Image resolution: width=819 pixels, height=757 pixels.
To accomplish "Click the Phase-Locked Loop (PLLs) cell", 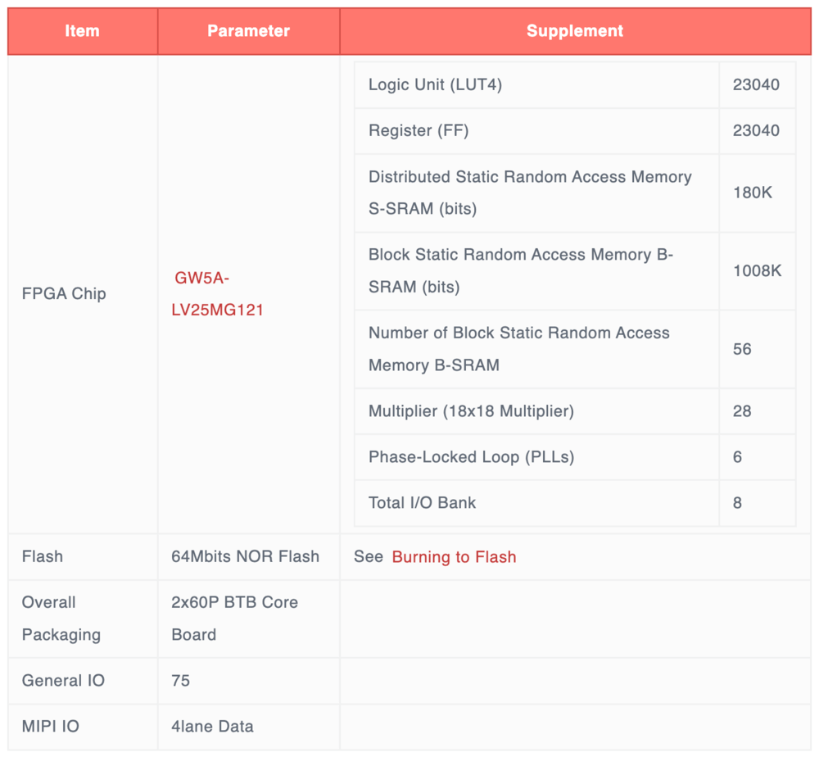I will (471, 457).
